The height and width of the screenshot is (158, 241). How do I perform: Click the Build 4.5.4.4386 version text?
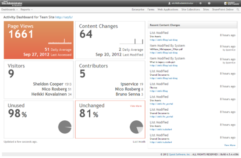pos(230,154)
